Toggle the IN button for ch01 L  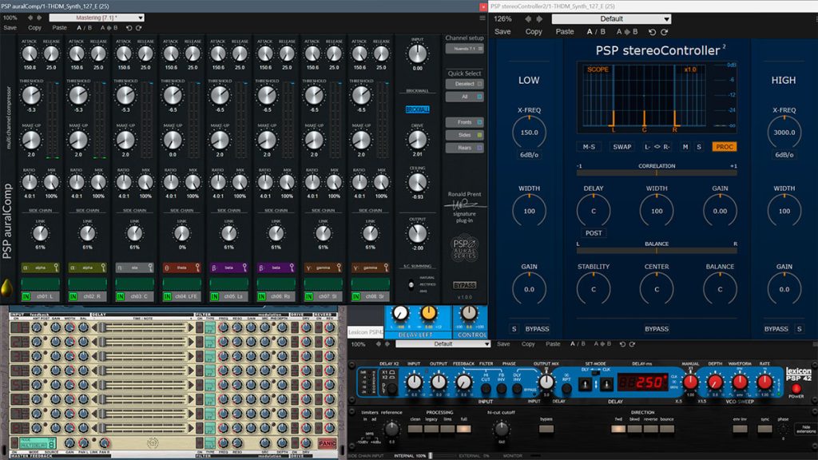coord(26,296)
